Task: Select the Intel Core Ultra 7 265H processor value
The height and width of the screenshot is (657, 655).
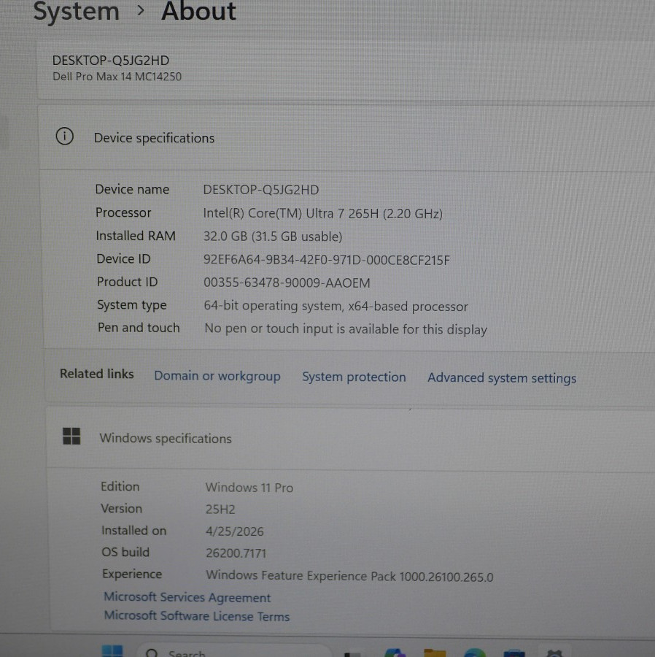Action: tap(322, 214)
